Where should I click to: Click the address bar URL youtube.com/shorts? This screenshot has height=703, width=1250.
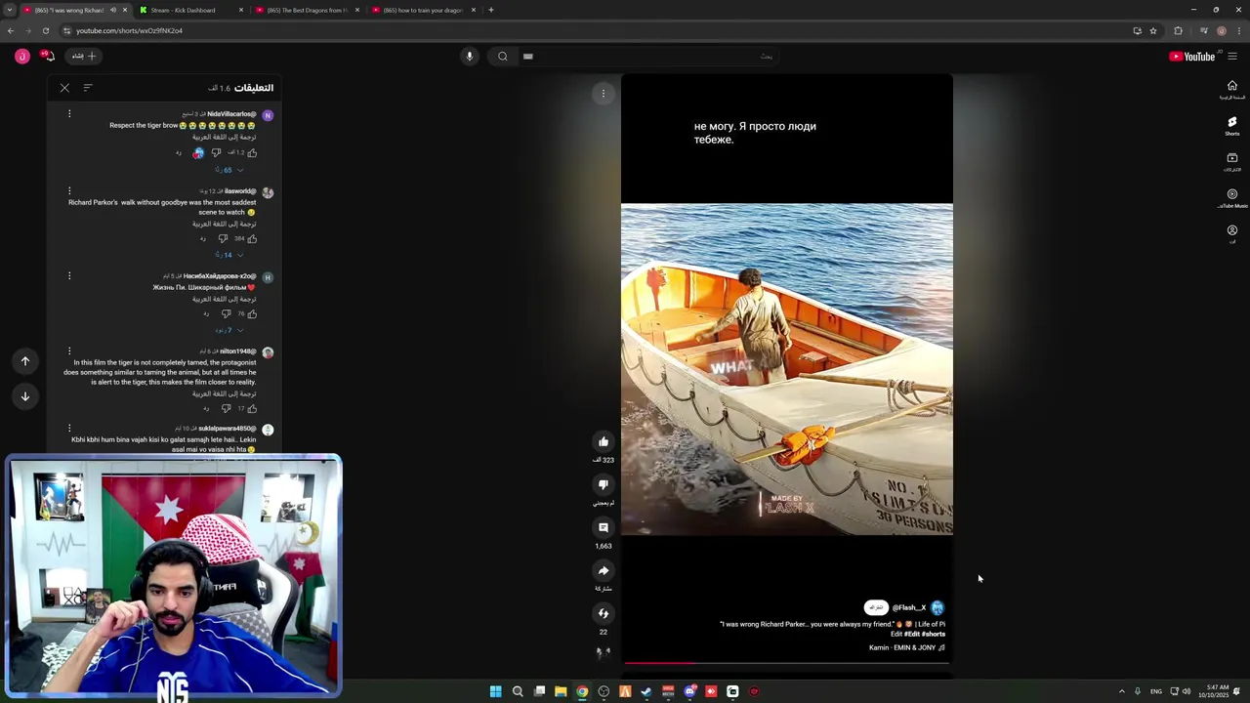pyautogui.click(x=130, y=30)
